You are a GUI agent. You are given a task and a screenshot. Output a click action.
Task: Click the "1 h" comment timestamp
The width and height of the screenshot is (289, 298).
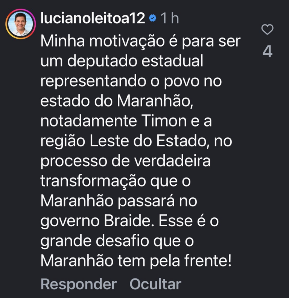[170, 18]
